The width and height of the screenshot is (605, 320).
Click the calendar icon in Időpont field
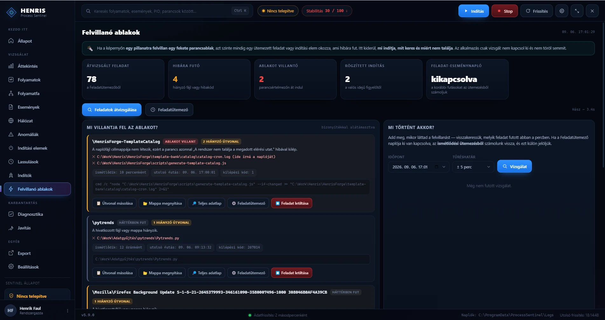point(437,167)
